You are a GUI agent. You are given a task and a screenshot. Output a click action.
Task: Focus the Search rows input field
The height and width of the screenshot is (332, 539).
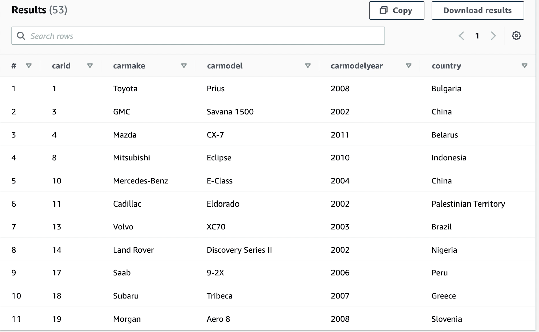[x=198, y=36]
